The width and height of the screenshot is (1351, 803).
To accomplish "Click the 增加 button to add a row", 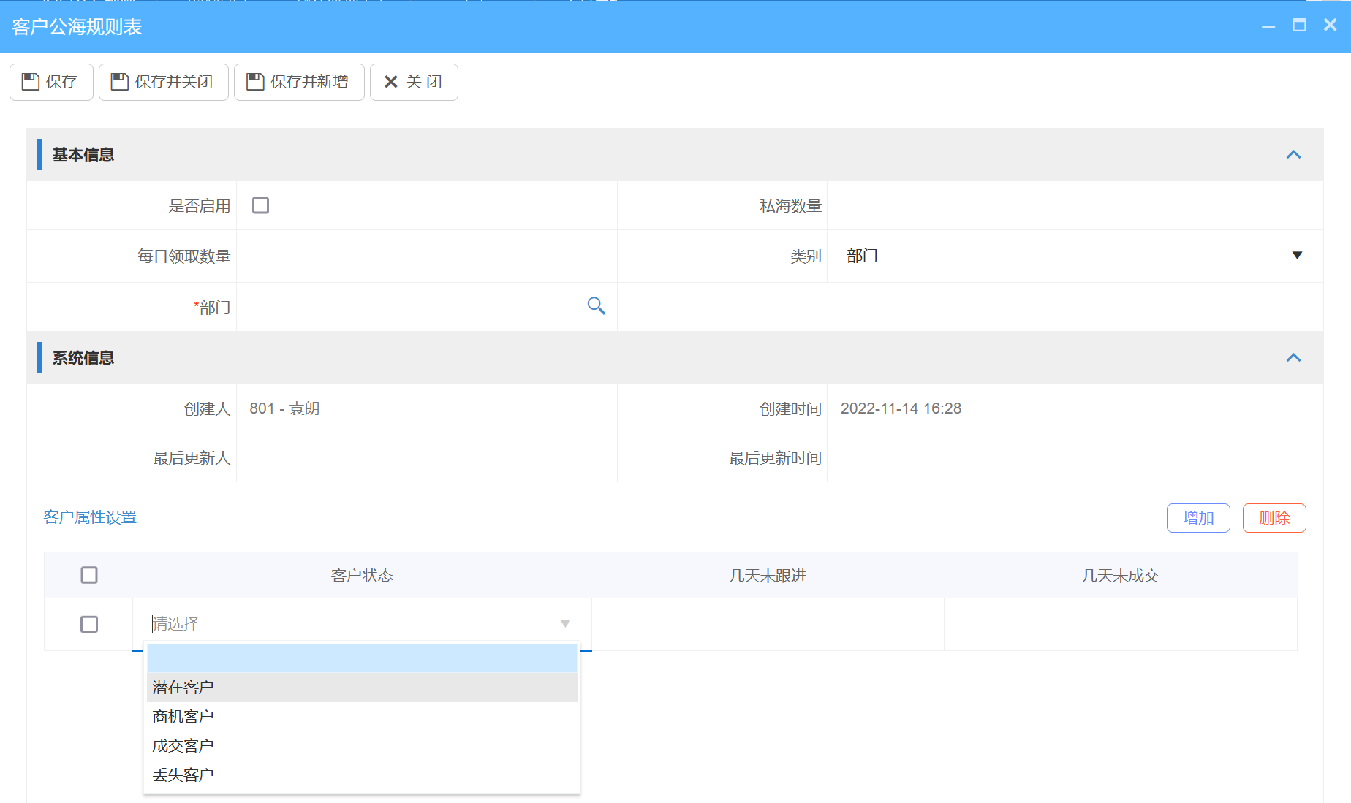I will (1197, 517).
